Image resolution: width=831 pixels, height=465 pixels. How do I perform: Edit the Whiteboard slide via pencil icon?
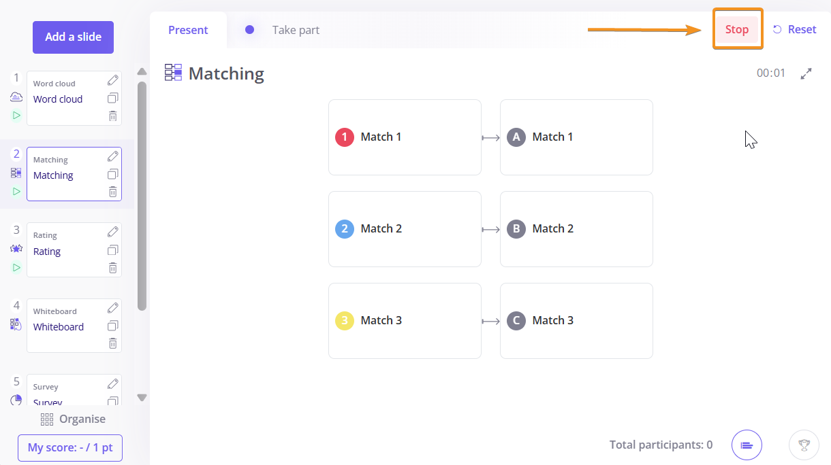point(113,308)
